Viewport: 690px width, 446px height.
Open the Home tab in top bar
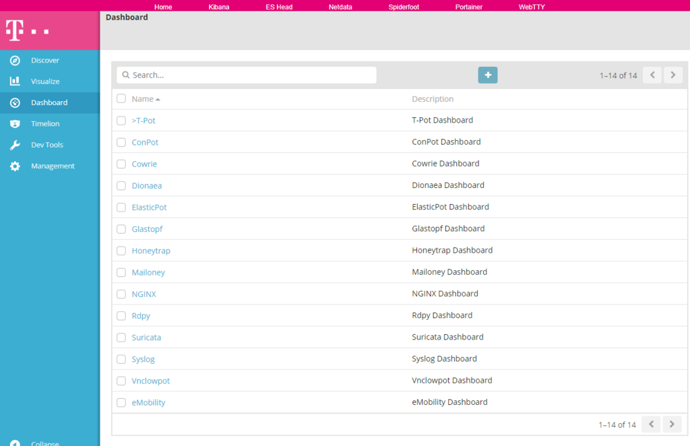(163, 7)
